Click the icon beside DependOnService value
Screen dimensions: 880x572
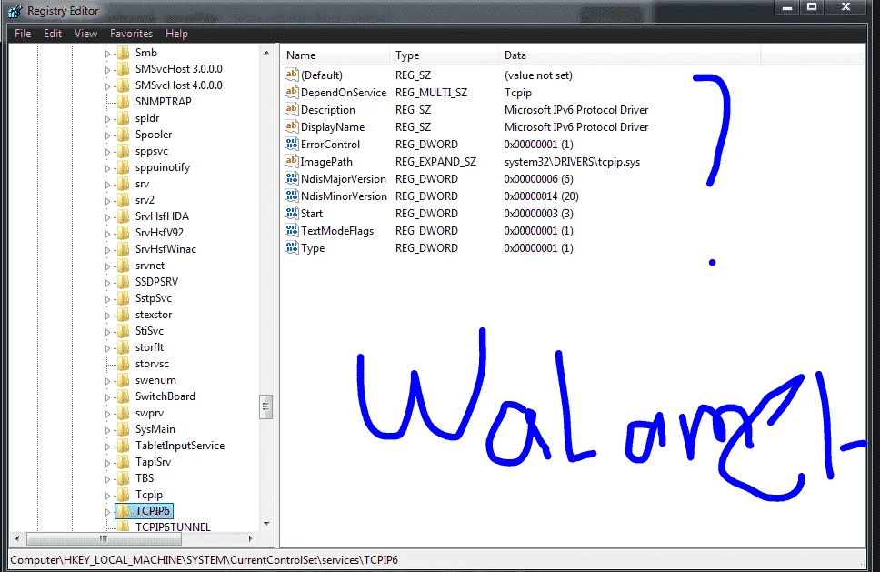tap(291, 92)
